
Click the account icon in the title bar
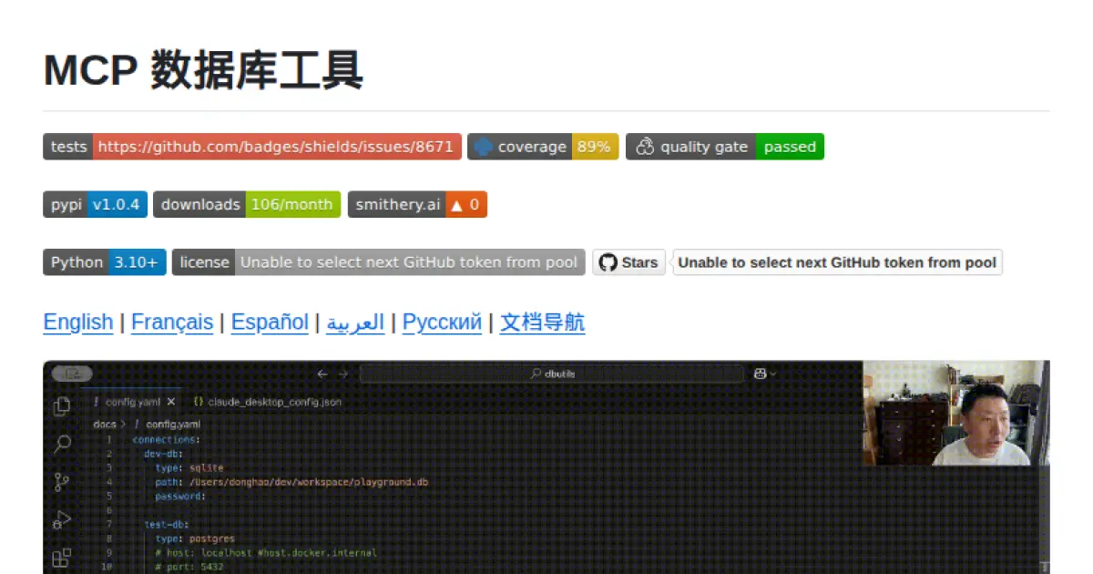(x=760, y=373)
